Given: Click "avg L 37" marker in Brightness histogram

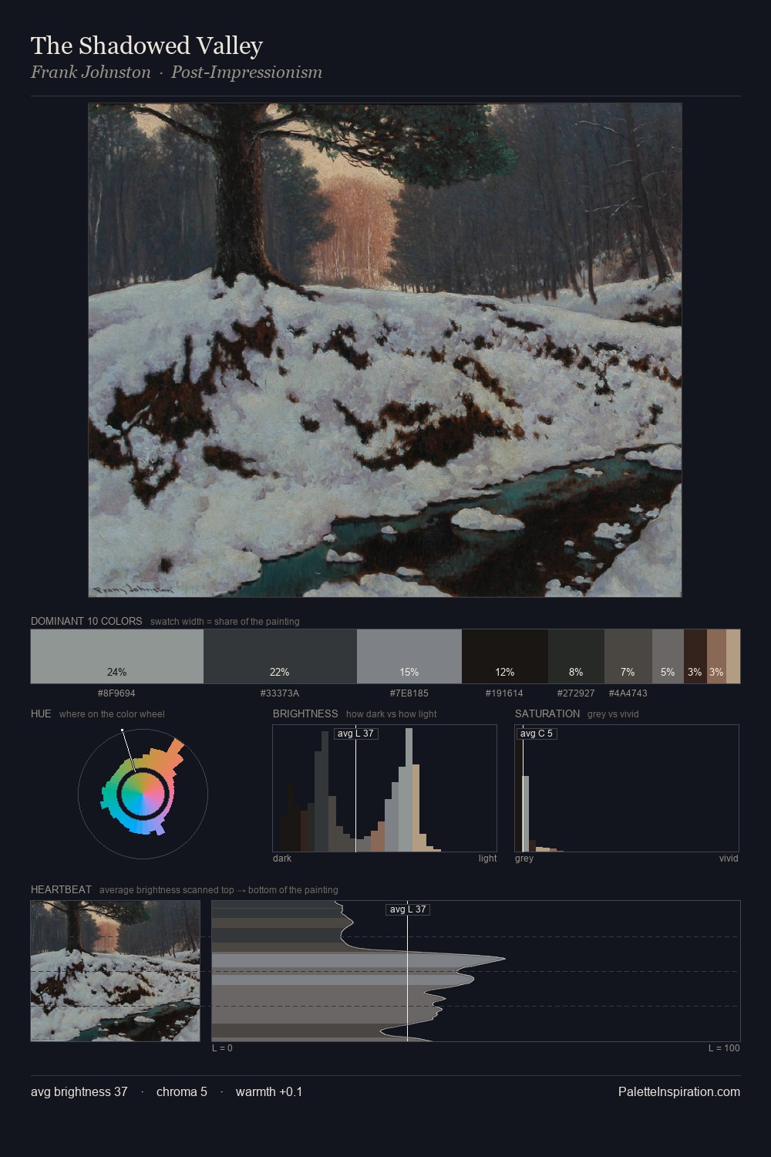Looking at the screenshot, I should pos(355,734).
